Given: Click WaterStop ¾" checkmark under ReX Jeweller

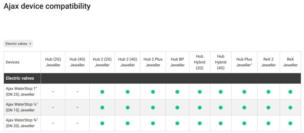Looking at the screenshot, I should pyautogui.click(x=290, y=123).
